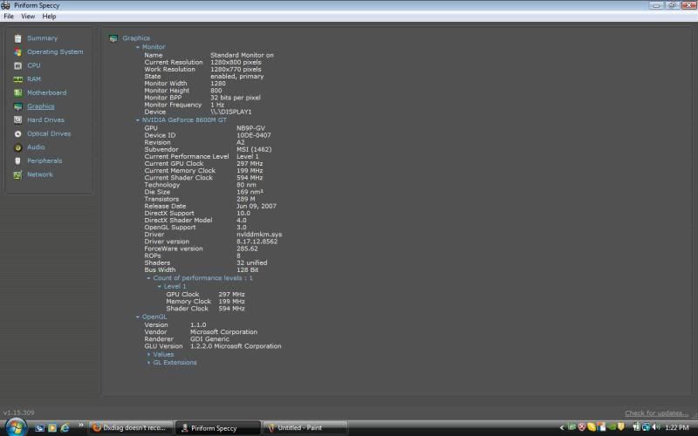Switch to Dxdiag Firefox taskbar button

pos(130,428)
